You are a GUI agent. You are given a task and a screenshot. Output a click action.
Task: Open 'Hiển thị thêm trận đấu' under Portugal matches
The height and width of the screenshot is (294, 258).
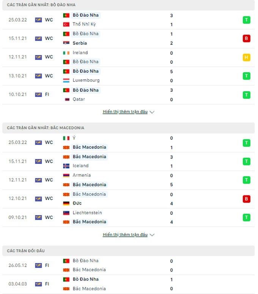125,112
